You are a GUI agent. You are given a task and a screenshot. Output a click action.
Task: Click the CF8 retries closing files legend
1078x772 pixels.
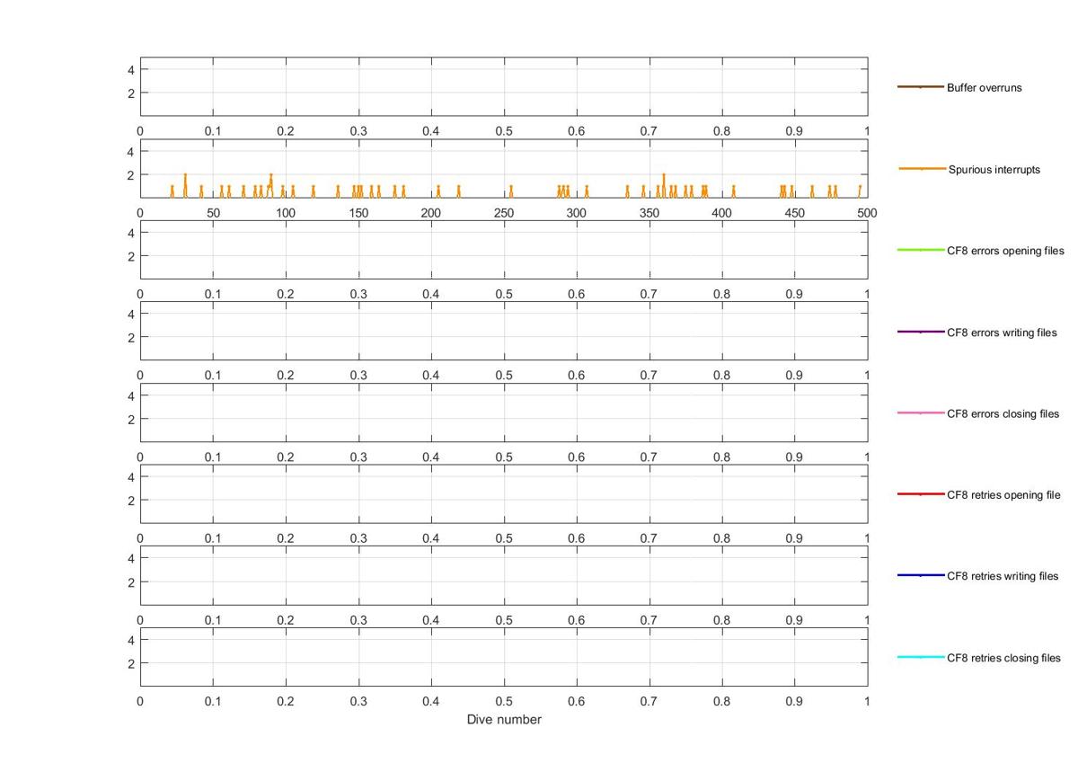click(1003, 658)
